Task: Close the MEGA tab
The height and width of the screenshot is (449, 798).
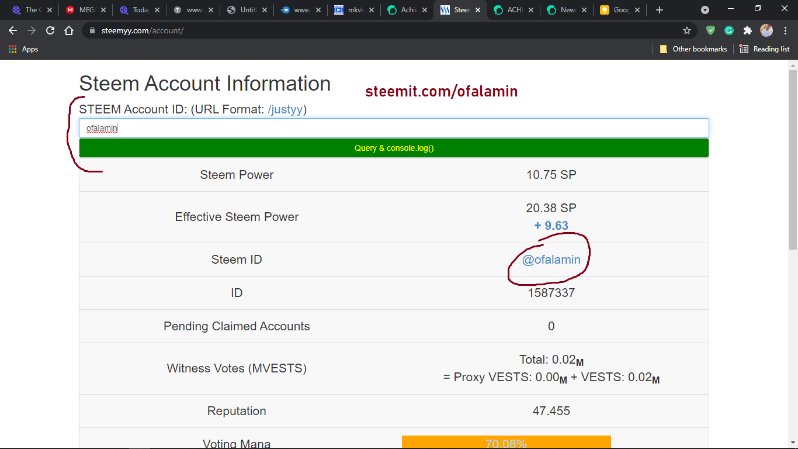Action: tap(103, 10)
